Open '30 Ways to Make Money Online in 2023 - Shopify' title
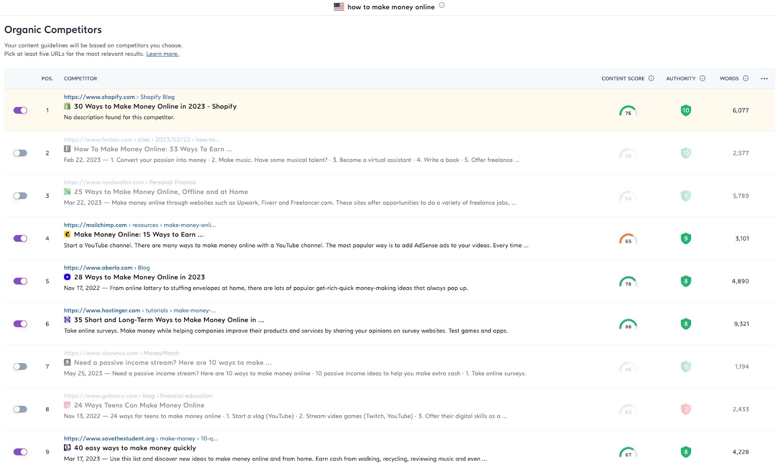Image resolution: width=777 pixels, height=465 pixels. 155,106
